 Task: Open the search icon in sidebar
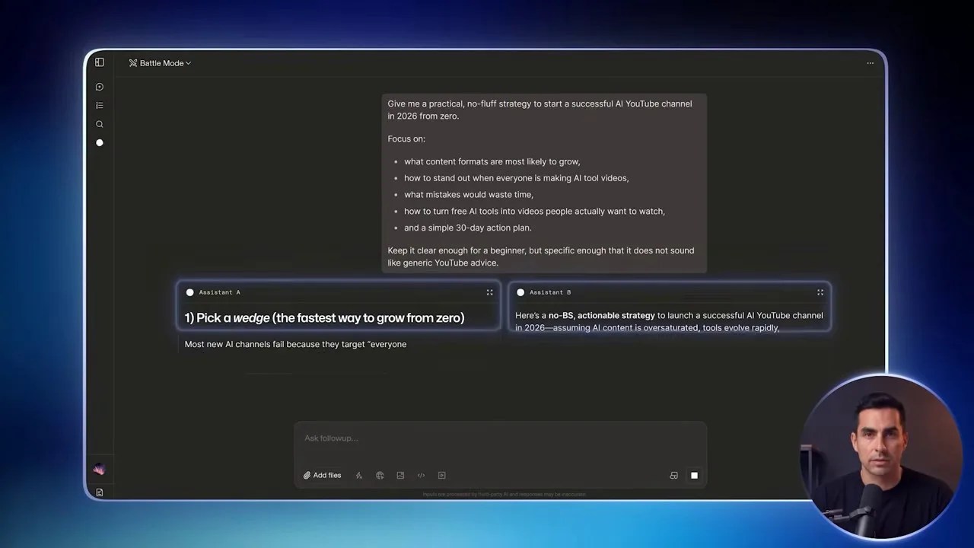(x=100, y=124)
